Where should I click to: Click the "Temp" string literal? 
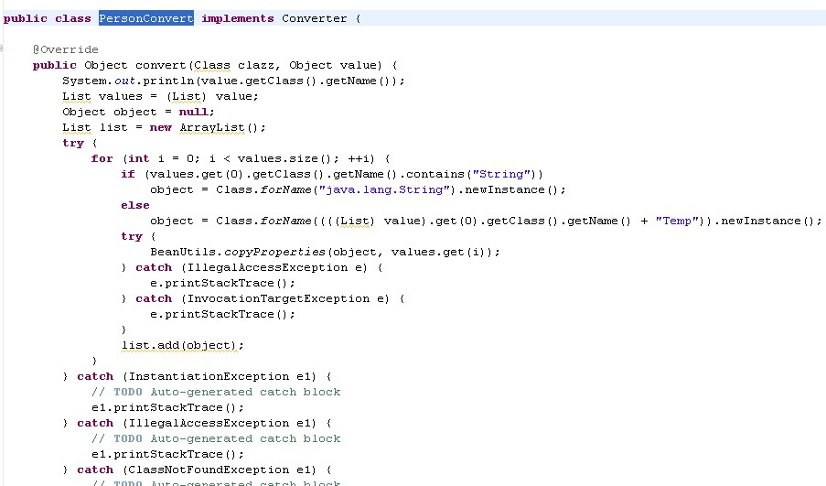[677, 221]
